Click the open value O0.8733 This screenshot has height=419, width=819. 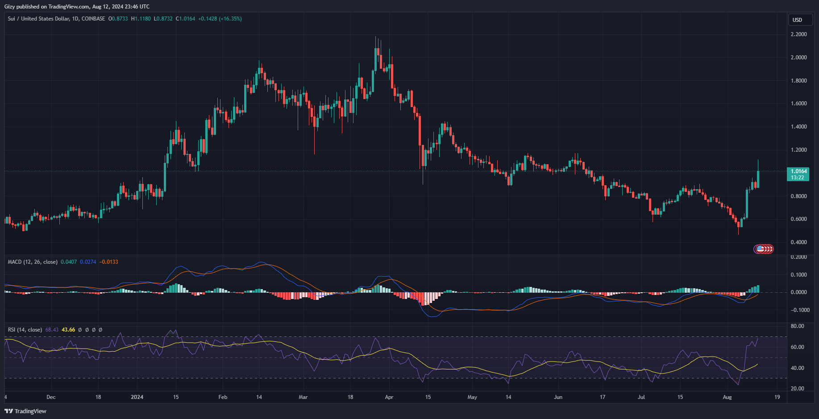(x=118, y=19)
